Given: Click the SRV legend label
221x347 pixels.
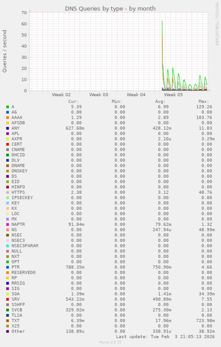Looking at the screenshot, I should coord(16,299).
